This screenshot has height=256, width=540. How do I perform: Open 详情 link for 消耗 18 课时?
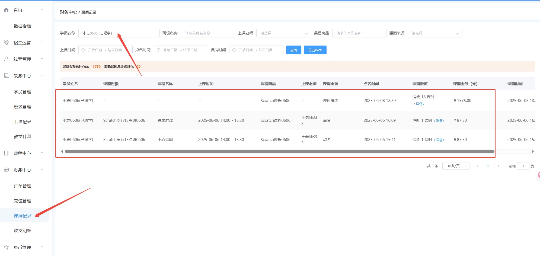[x=419, y=104]
